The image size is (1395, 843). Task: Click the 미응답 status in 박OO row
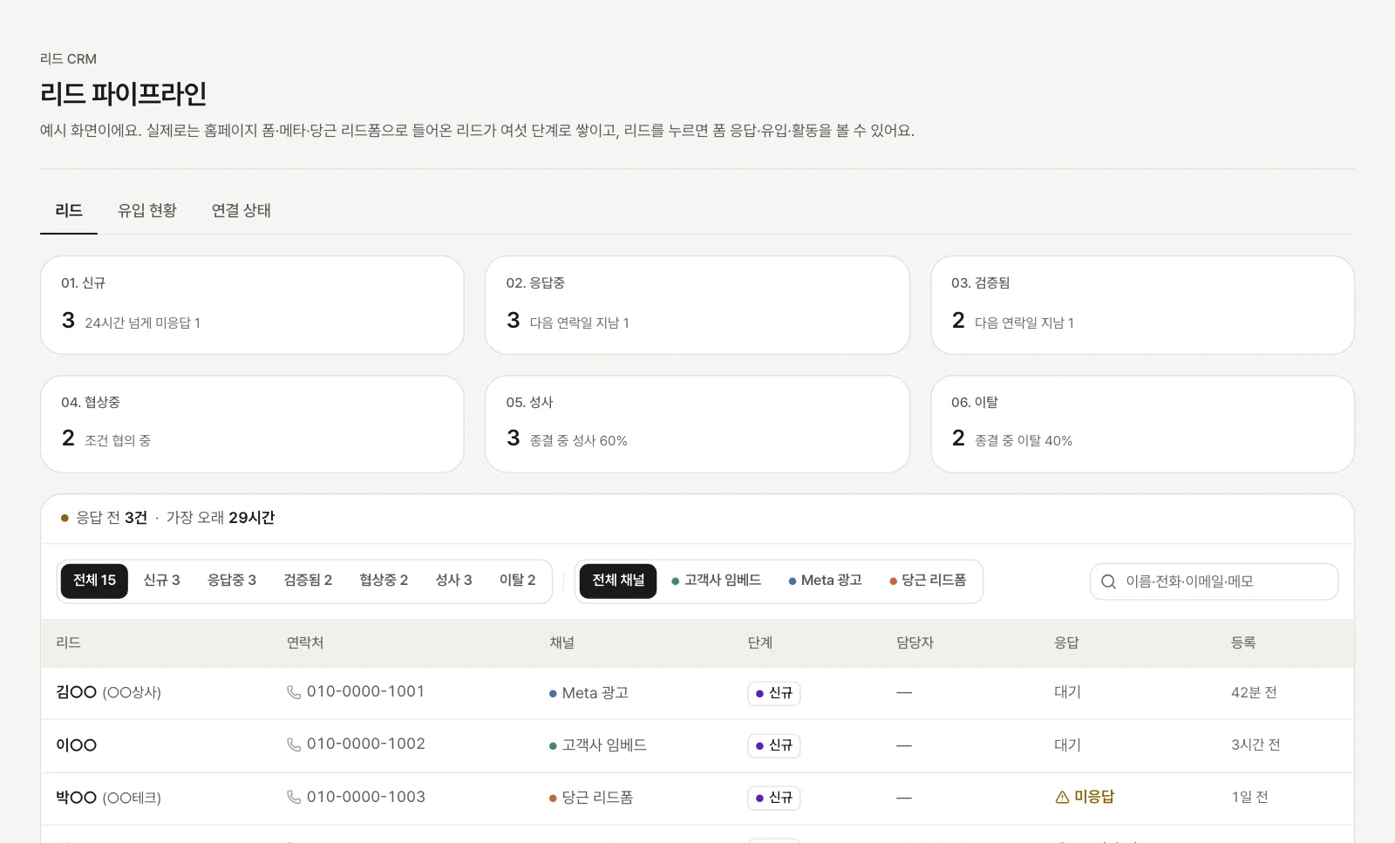point(1085,797)
